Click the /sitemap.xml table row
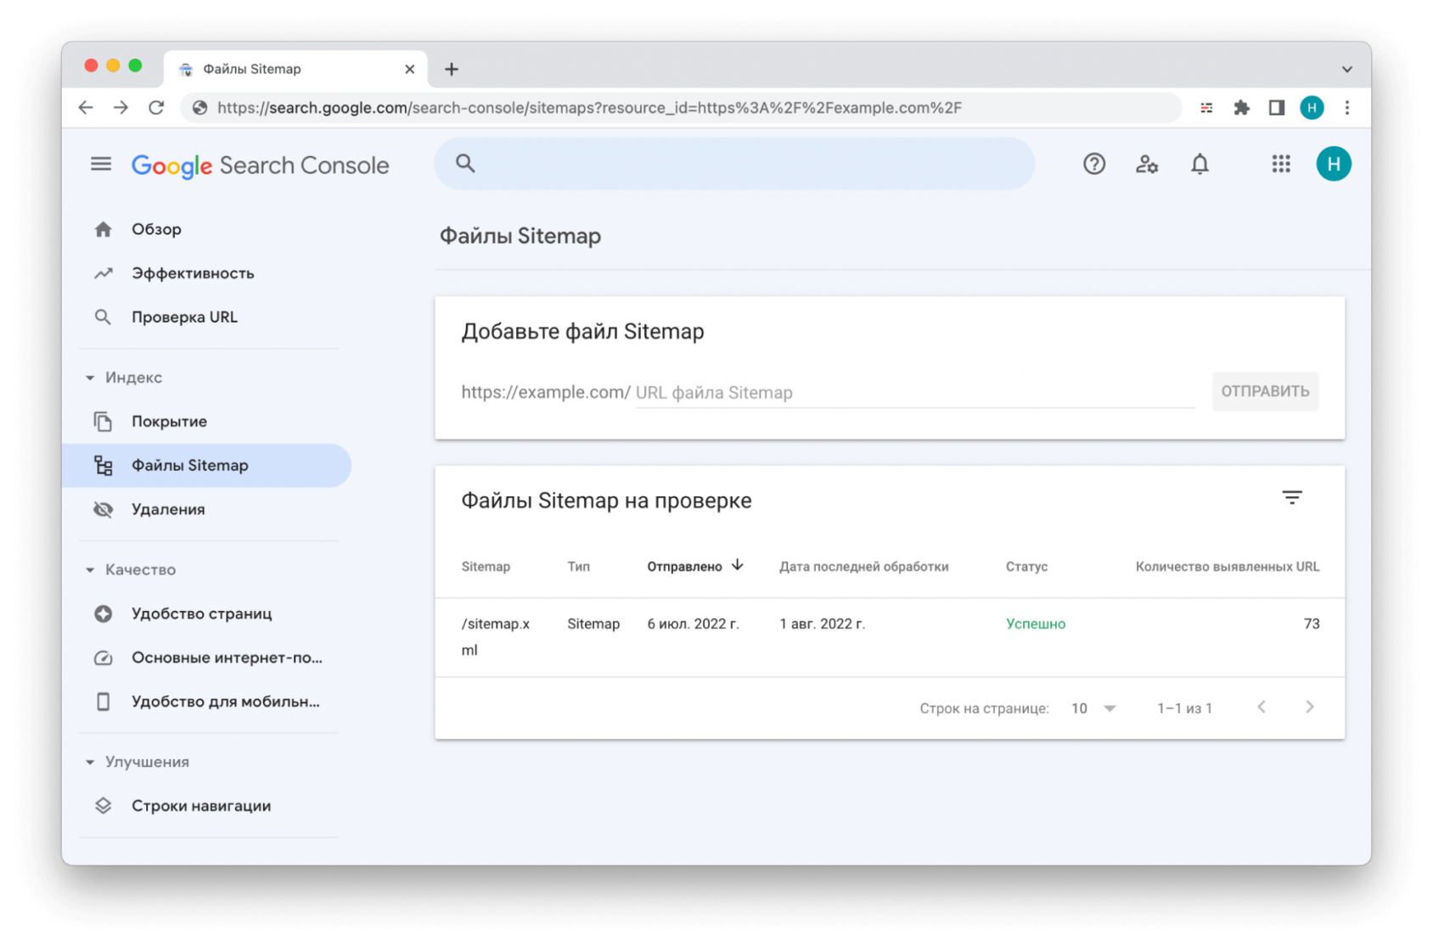This screenshot has height=947, width=1433. pos(890,637)
